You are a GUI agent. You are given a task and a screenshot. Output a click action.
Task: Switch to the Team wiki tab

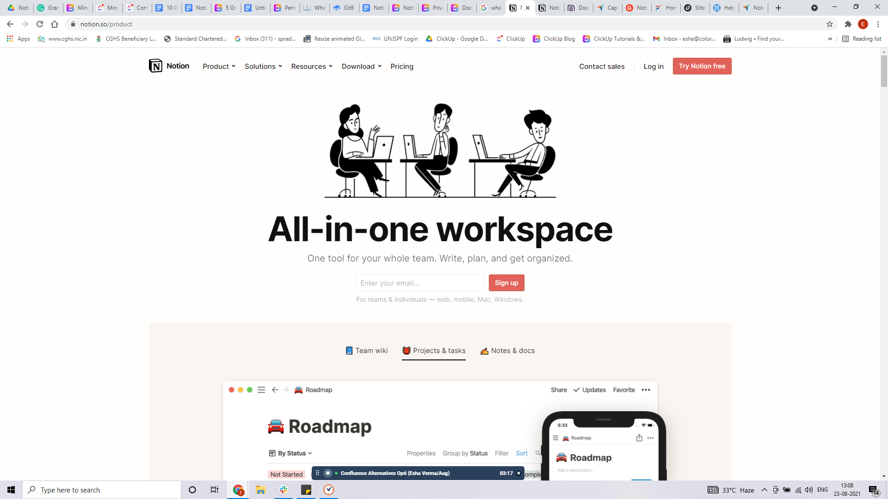click(367, 351)
